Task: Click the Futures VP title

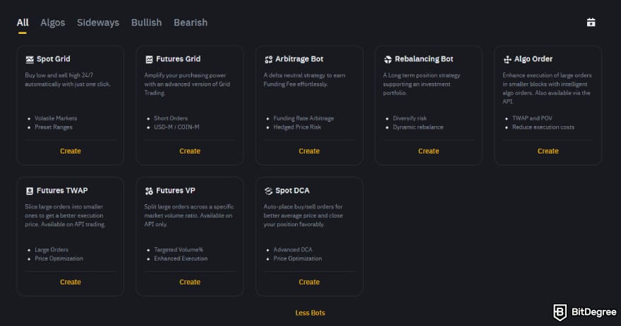Action: pos(176,191)
